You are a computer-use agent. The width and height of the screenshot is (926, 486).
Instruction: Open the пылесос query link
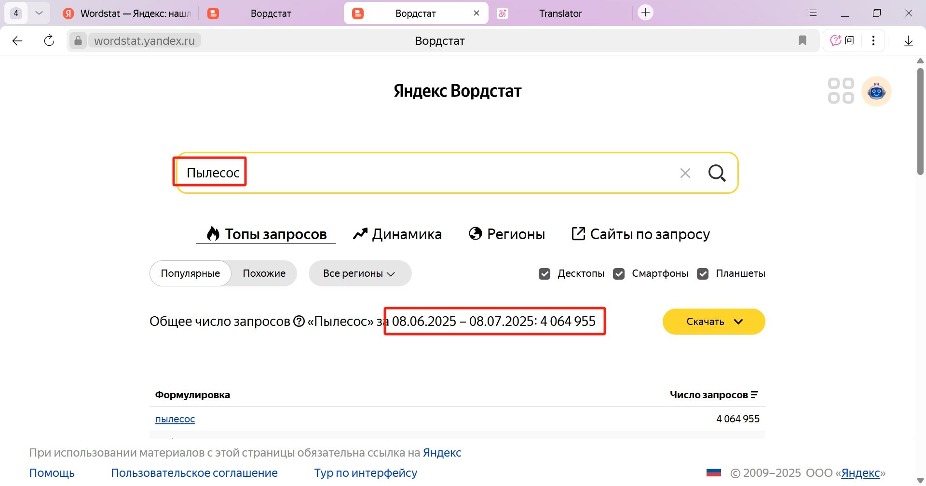(175, 419)
